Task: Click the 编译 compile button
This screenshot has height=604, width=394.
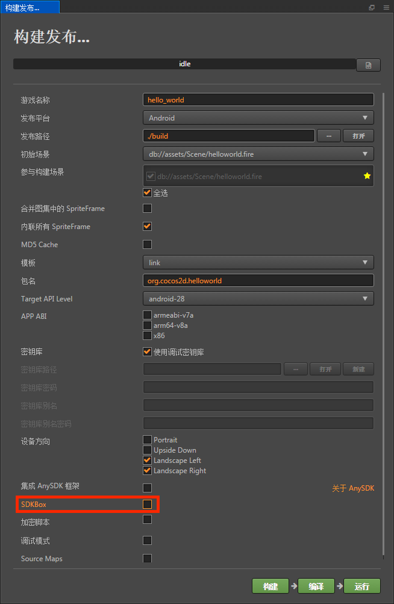Action: [316, 587]
